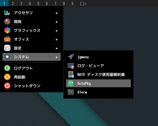The height and width of the screenshot is (126, 158).
Task: Click the jgmenu rocket icon
Action: [71, 57]
